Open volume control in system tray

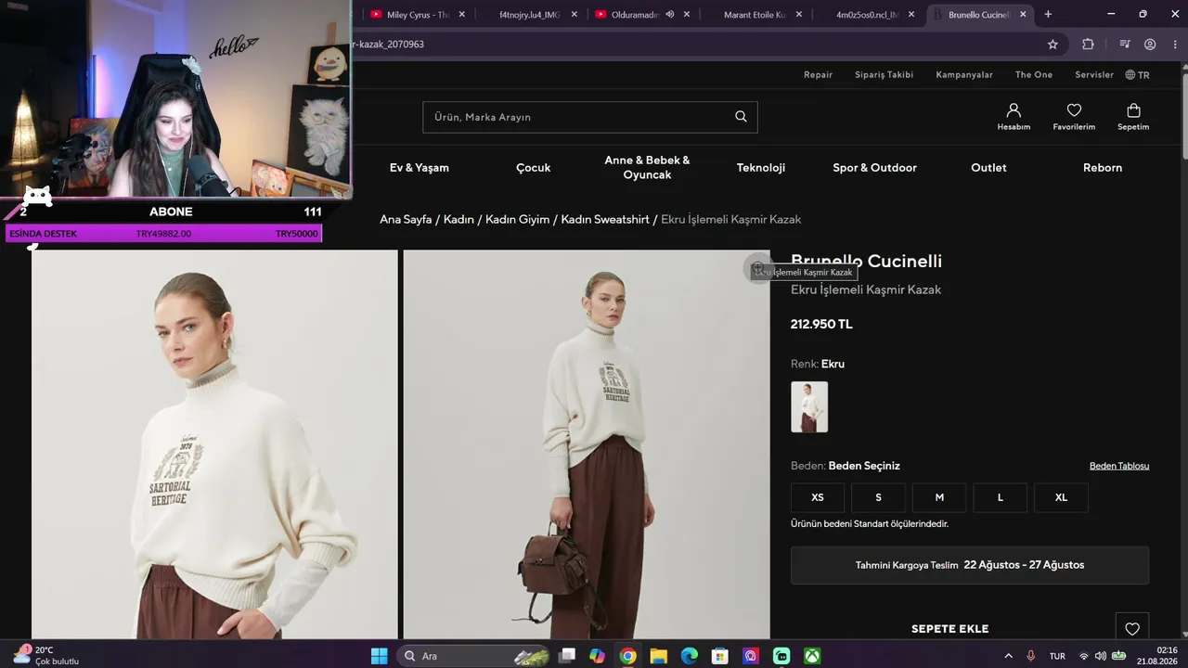[x=1101, y=656]
